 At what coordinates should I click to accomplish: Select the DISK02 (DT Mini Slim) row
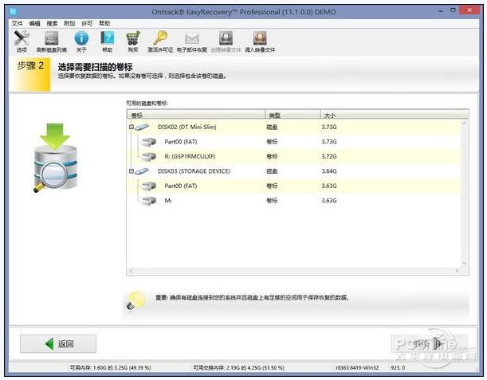pos(293,127)
